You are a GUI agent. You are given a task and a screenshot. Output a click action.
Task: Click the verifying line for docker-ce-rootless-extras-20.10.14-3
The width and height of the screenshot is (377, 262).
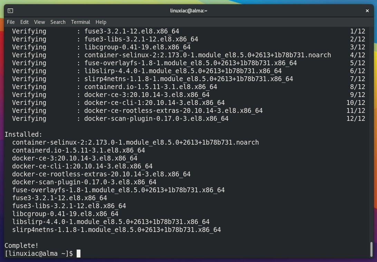tap(188, 110)
